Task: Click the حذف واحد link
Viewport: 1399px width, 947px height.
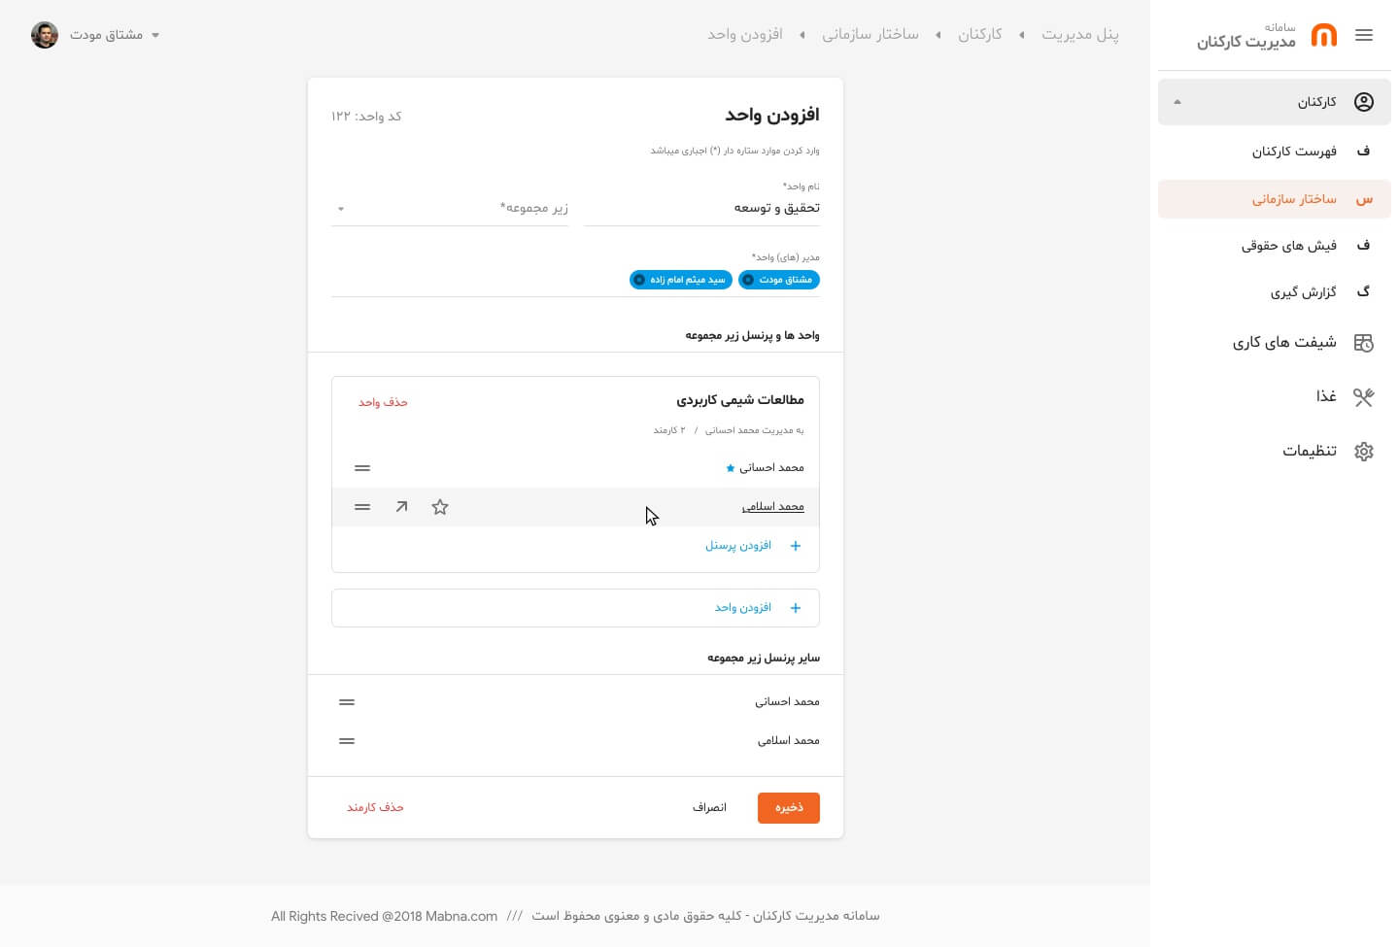Action: (x=383, y=402)
